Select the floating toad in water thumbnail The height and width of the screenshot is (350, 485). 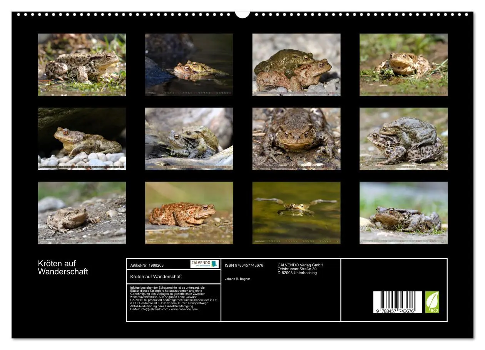pyautogui.click(x=296, y=213)
